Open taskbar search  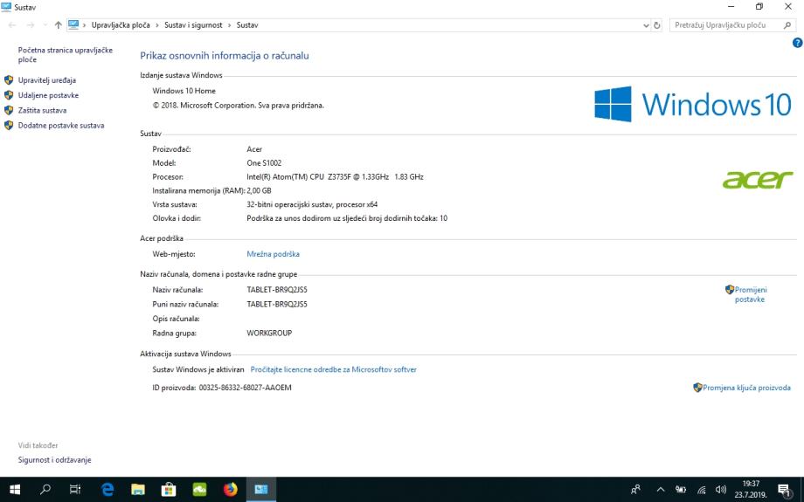pos(45,490)
